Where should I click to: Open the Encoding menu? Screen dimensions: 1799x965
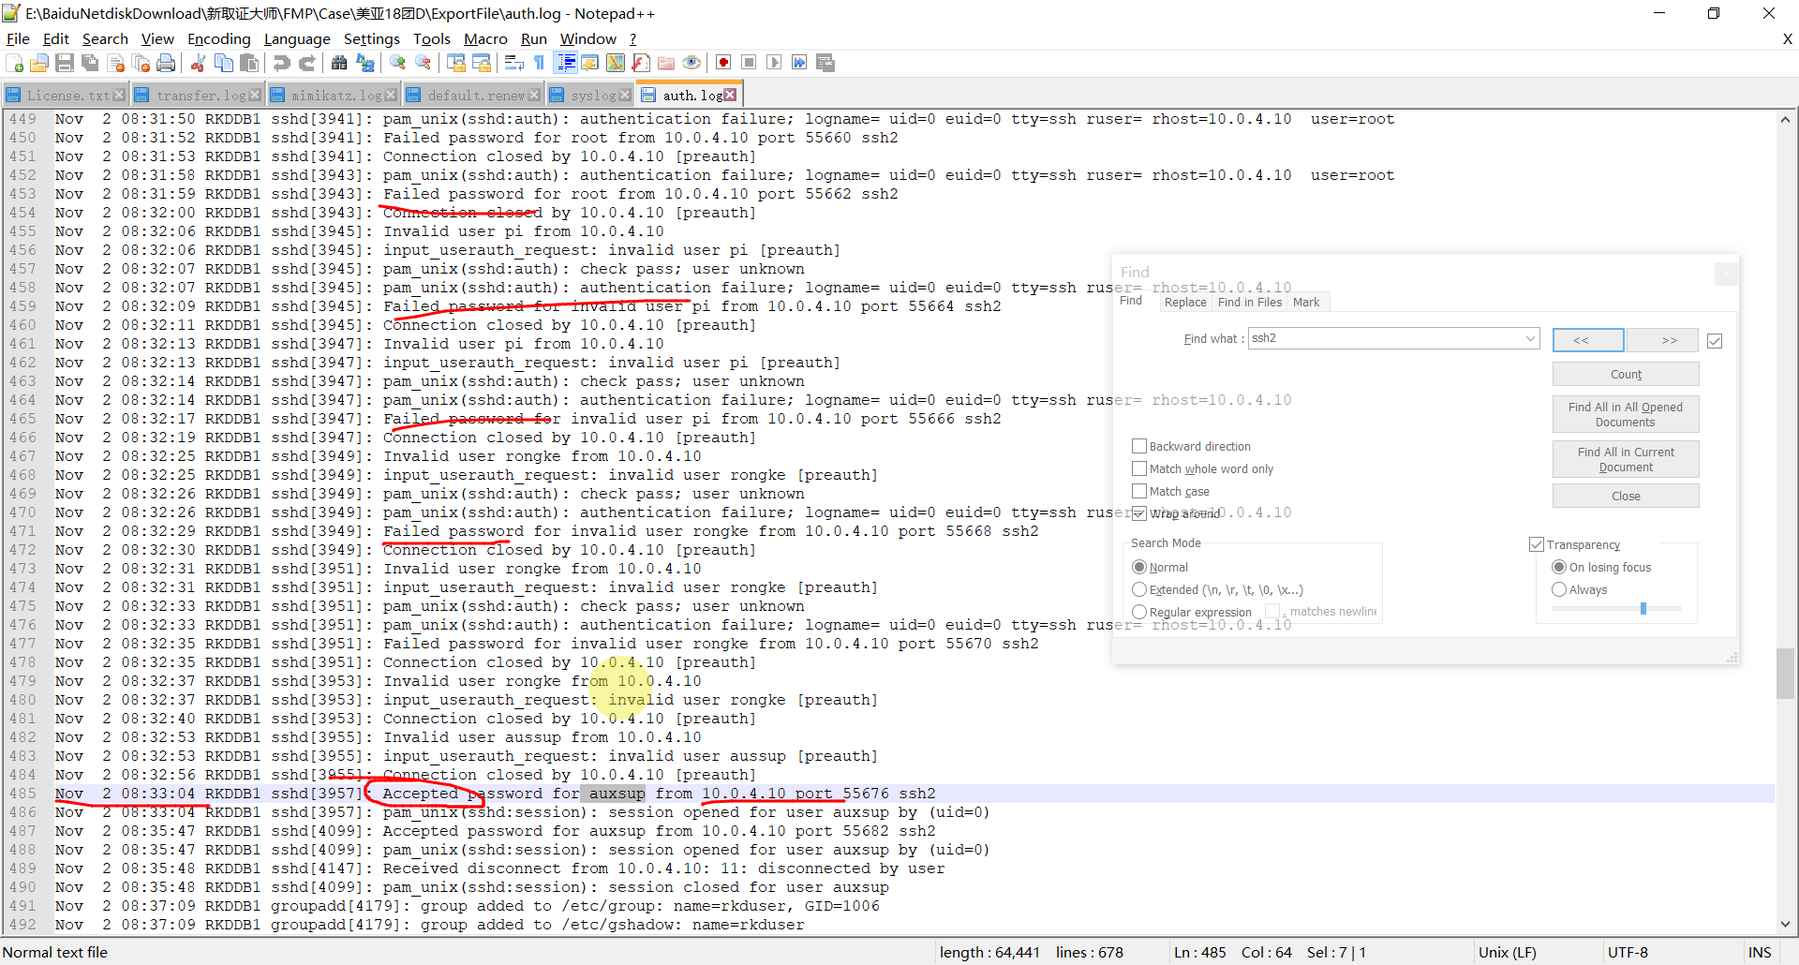[x=219, y=38]
